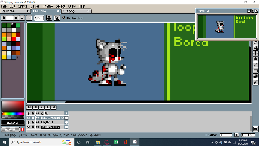Open the palette options menu

(22, 18)
